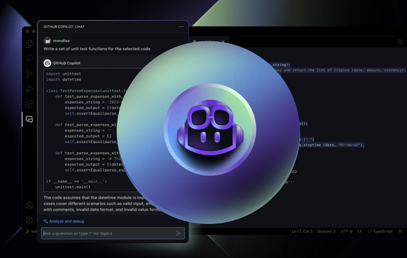Viewport: 407px width, 258px height.
Task: Focus the Ask a question input field
Action: 107,233
